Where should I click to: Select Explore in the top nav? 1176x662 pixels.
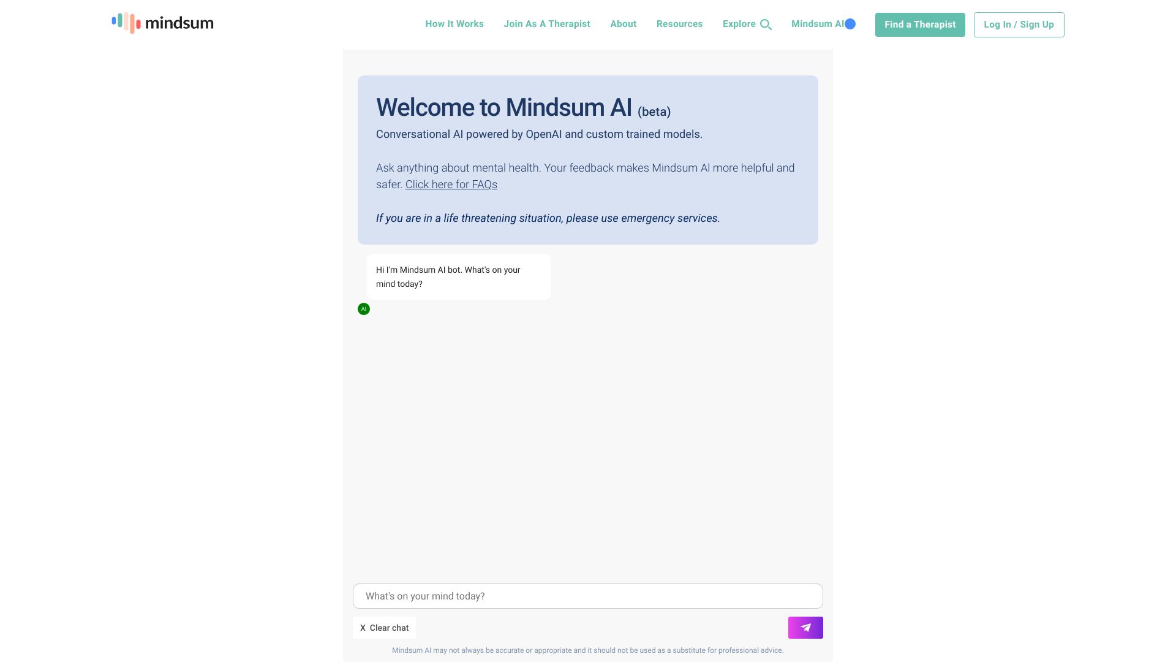[x=739, y=24]
